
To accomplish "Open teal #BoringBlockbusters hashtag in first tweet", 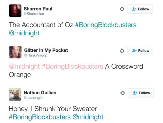I will [106, 25].
